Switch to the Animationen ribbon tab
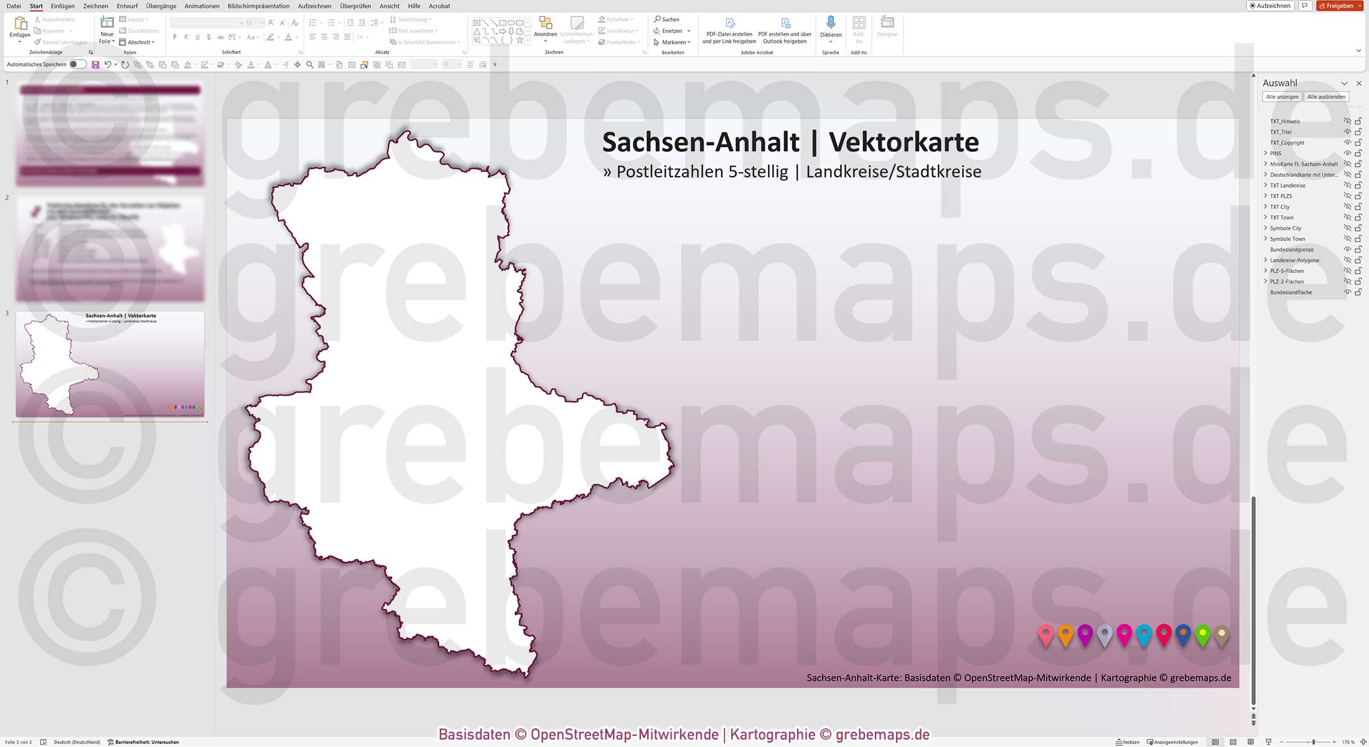This screenshot has height=747, width=1369. point(200,6)
